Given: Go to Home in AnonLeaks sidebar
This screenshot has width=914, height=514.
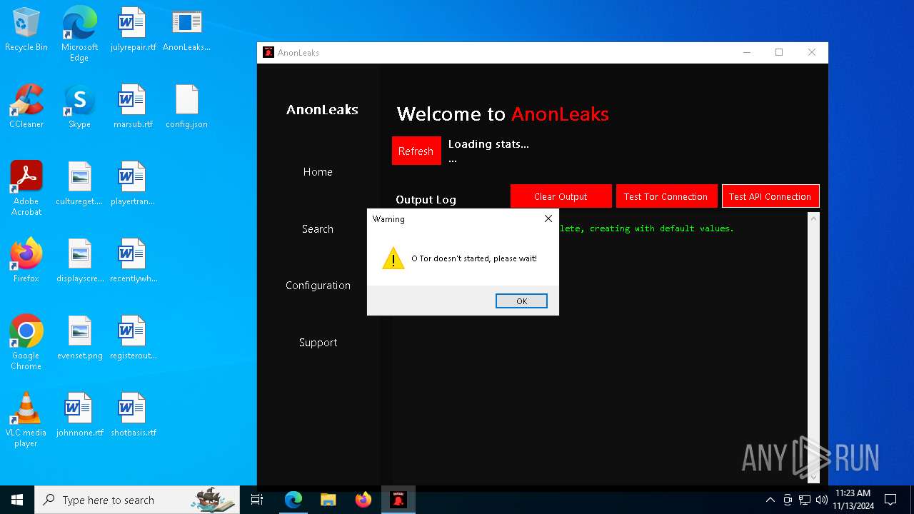Looking at the screenshot, I should 318,171.
